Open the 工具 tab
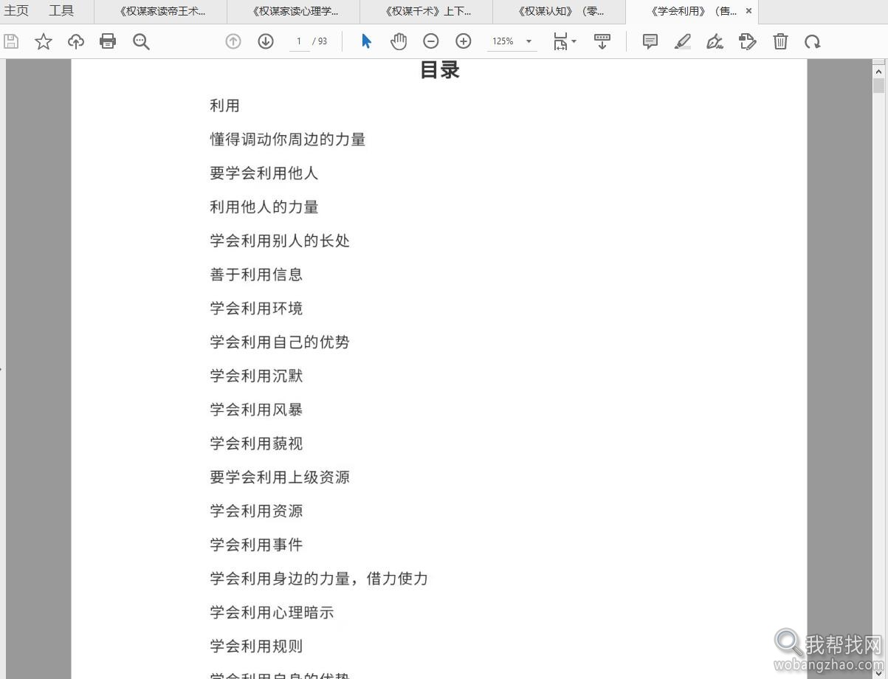The height and width of the screenshot is (679, 888). point(61,11)
